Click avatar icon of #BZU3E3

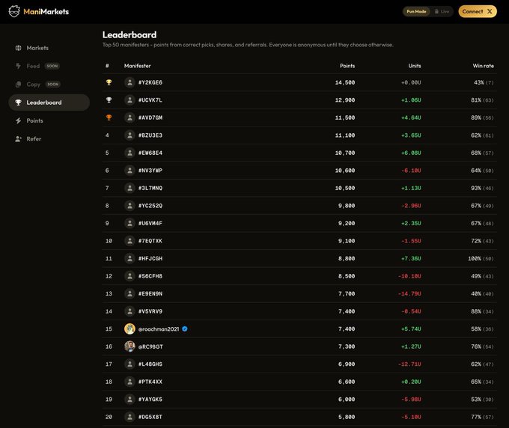click(129, 135)
